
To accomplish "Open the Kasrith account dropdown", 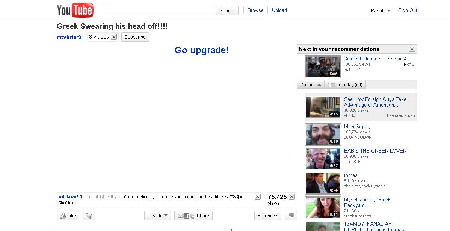I will tap(381, 10).
